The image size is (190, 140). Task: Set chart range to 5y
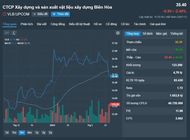point(50,133)
